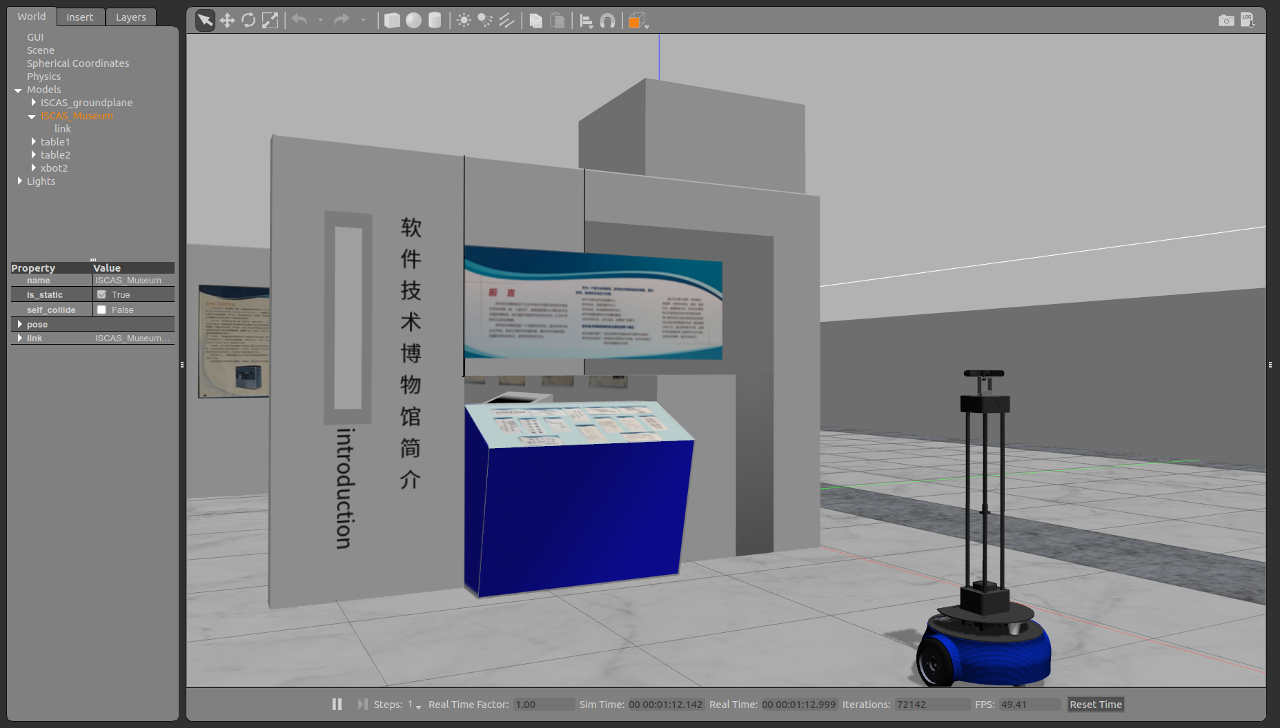This screenshot has height=728, width=1280.
Task: Insert a cylinder shape
Action: tap(435, 21)
